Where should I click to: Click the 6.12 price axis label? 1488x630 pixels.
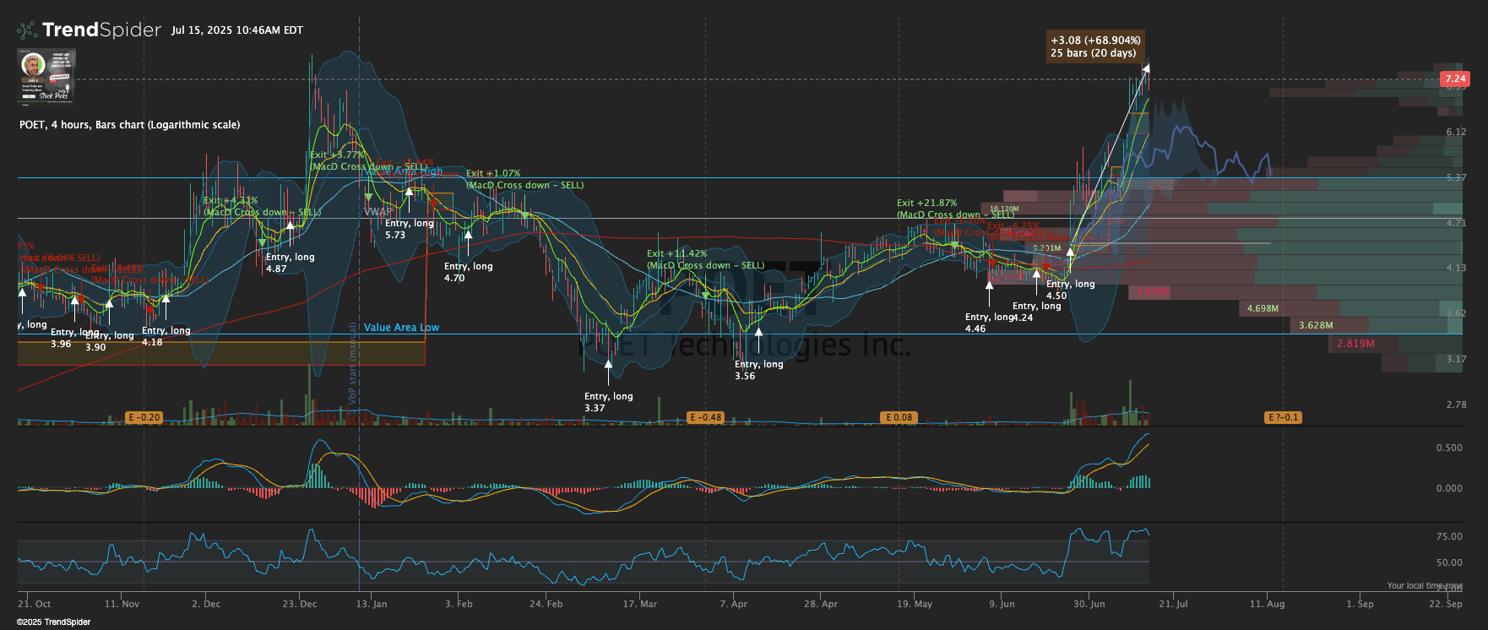[x=1456, y=133]
